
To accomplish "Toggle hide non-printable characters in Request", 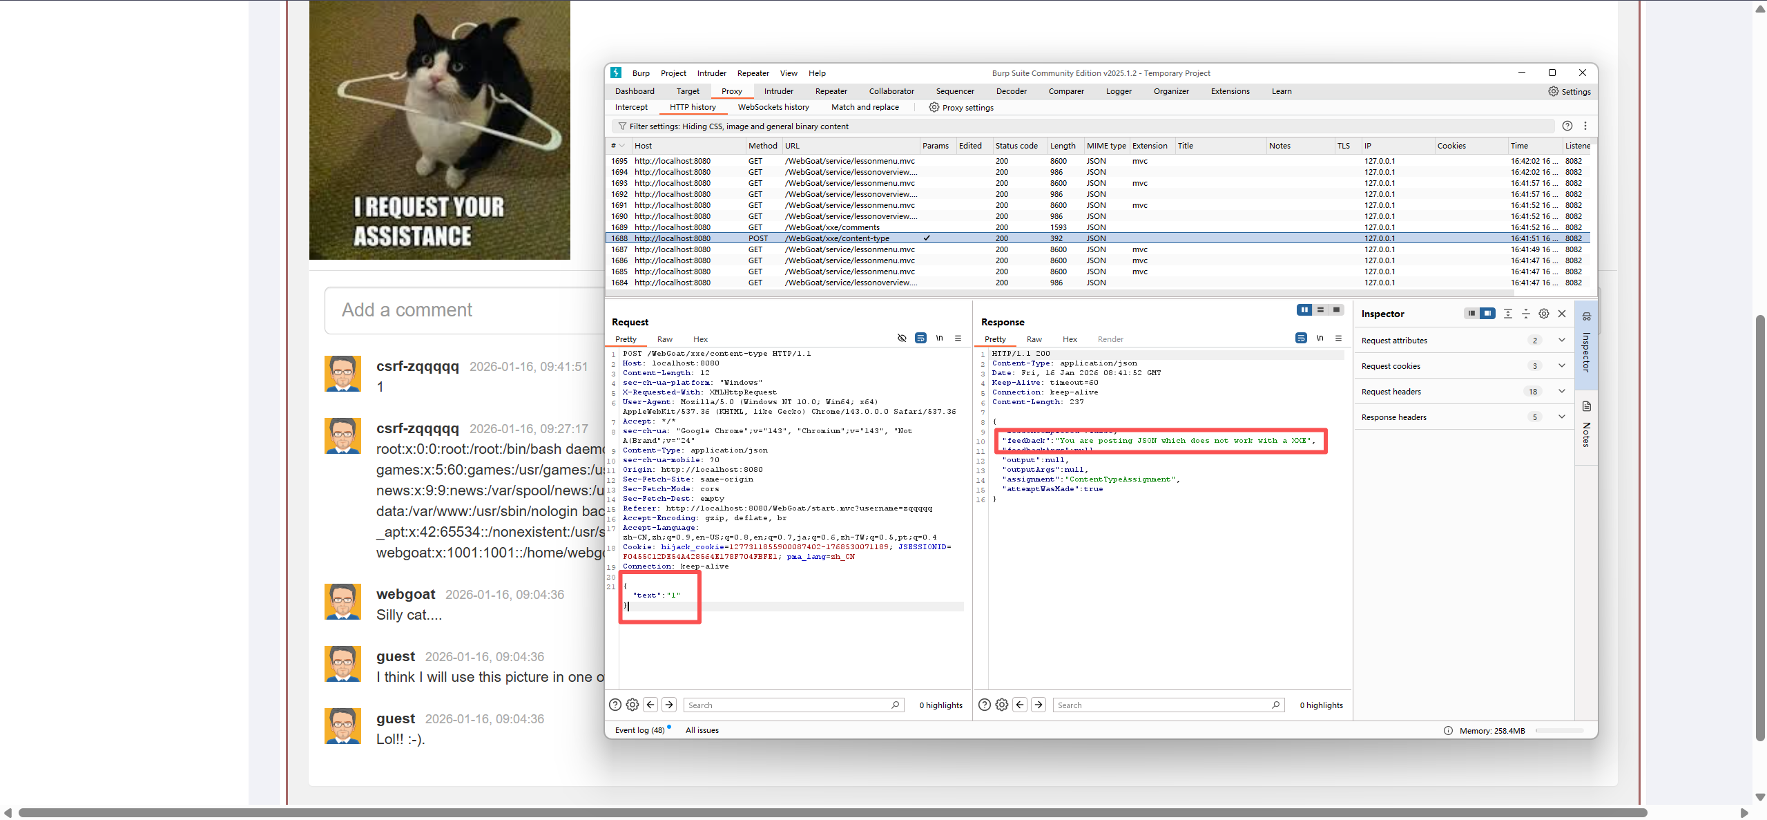I will click(x=902, y=338).
